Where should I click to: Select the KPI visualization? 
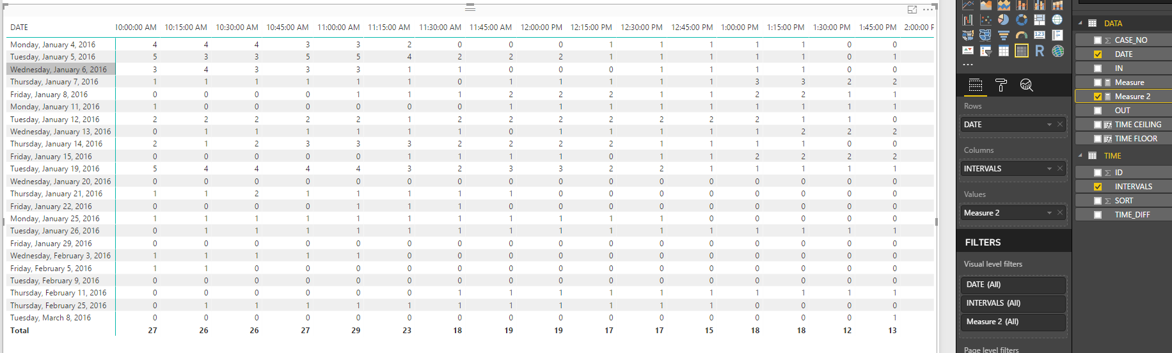pos(967,51)
